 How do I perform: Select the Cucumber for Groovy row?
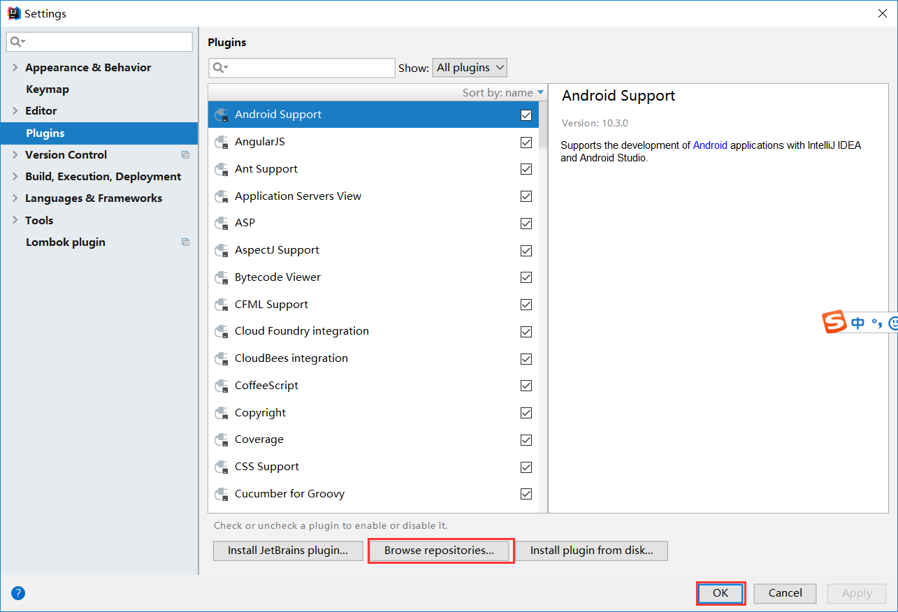coord(373,495)
